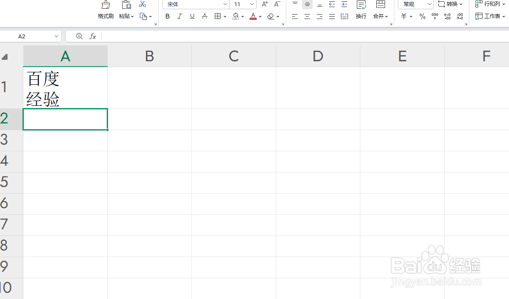Viewport: 509px width, 299px height.
Task: Click the Cut scissors icon
Action: [x=142, y=4]
